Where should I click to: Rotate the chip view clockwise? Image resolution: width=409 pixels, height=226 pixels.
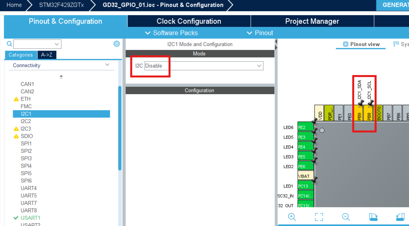[x=373, y=217]
